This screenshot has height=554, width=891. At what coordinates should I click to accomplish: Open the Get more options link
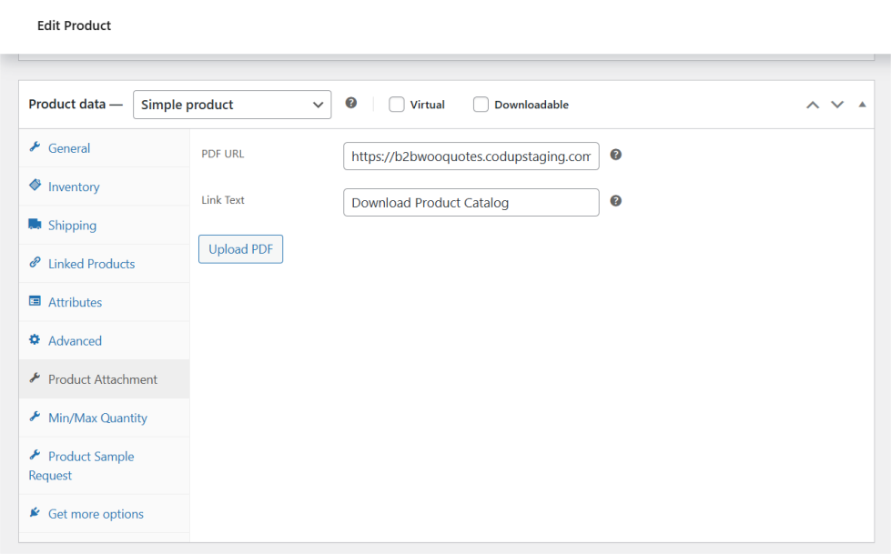(96, 514)
